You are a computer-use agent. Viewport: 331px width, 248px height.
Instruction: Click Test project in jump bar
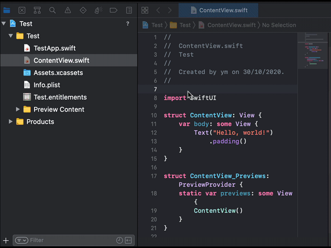click(153, 25)
